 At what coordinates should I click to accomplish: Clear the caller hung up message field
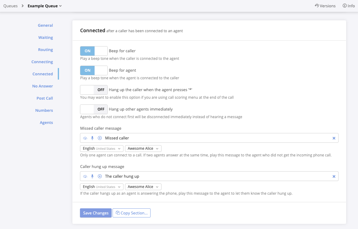334,176
